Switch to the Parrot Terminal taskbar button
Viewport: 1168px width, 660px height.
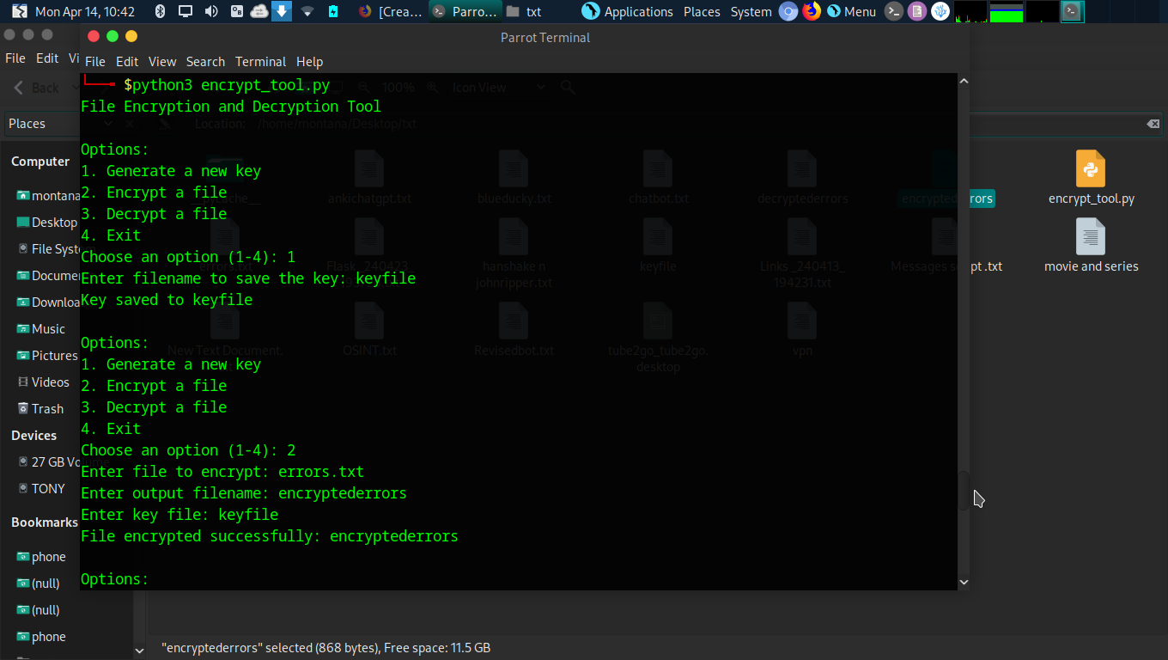click(465, 12)
